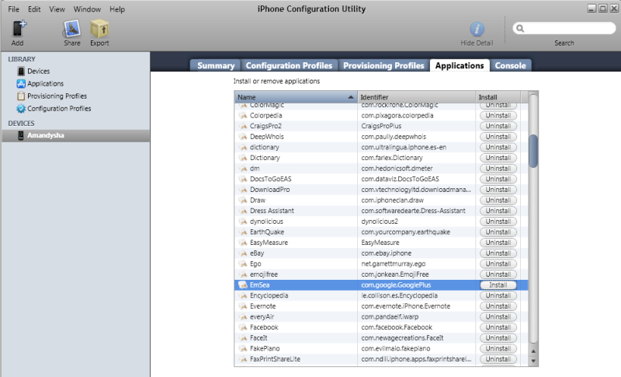
Task: Click the scrollbar up arrow
Action: point(533,351)
